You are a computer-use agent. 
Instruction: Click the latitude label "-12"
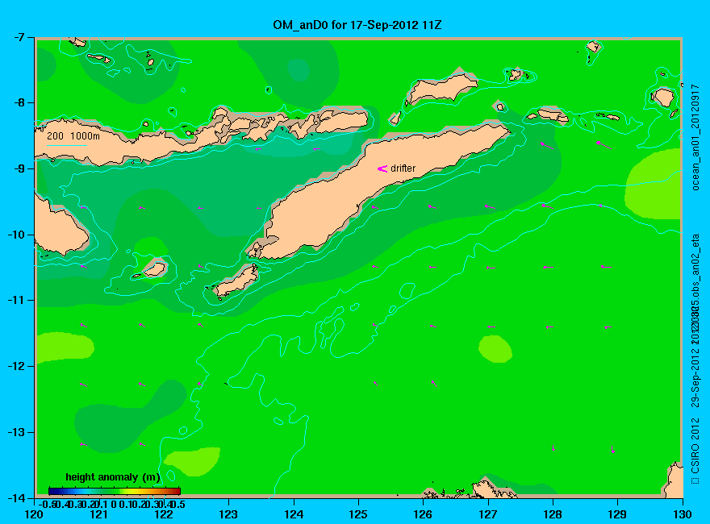coord(17,366)
